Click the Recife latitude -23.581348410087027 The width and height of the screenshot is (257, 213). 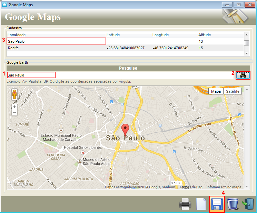[x=126, y=48]
